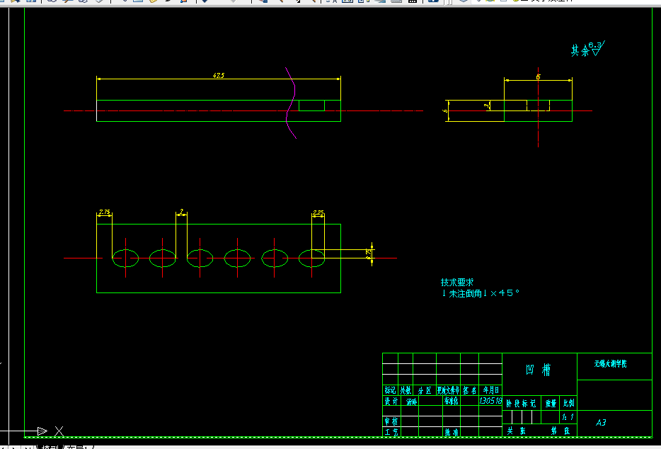Click the 技术要求 heading text
The image size is (661, 449).
[457, 283]
